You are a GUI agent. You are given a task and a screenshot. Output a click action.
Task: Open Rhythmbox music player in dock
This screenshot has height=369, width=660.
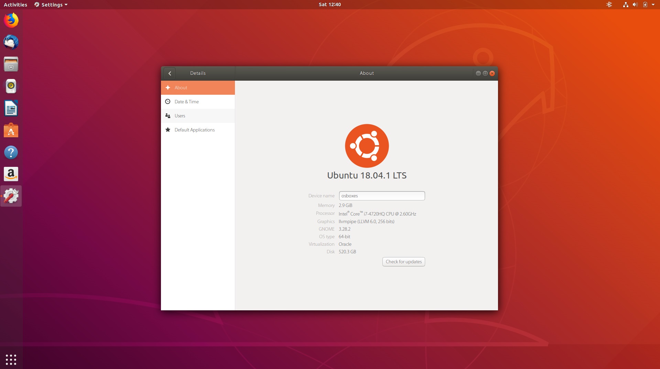coord(11,86)
